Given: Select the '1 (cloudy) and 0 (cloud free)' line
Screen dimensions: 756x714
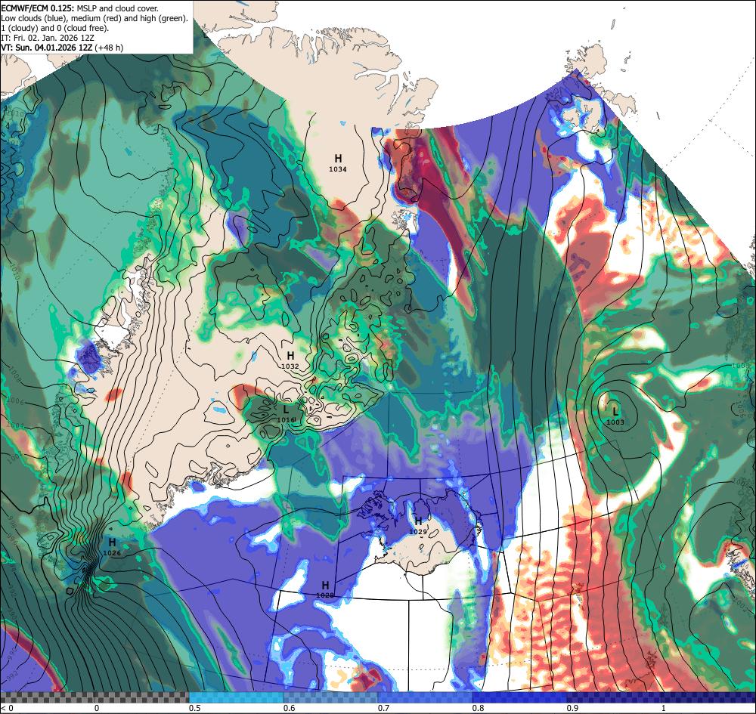Looking at the screenshot, I should 55,28.
